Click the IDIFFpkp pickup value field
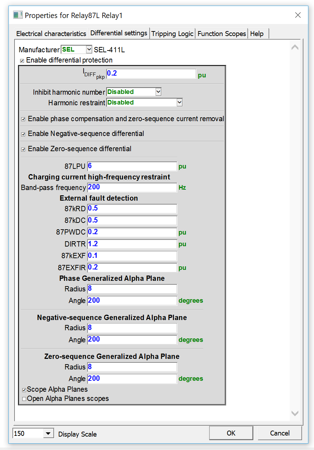This screenshot has height=450, width=314. [x=151, y=73]
